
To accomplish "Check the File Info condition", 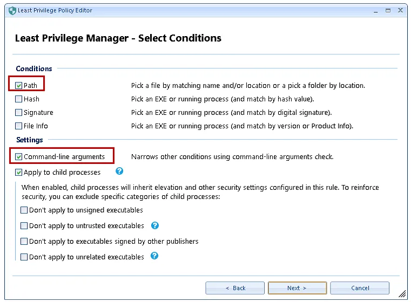I will 19,126.
